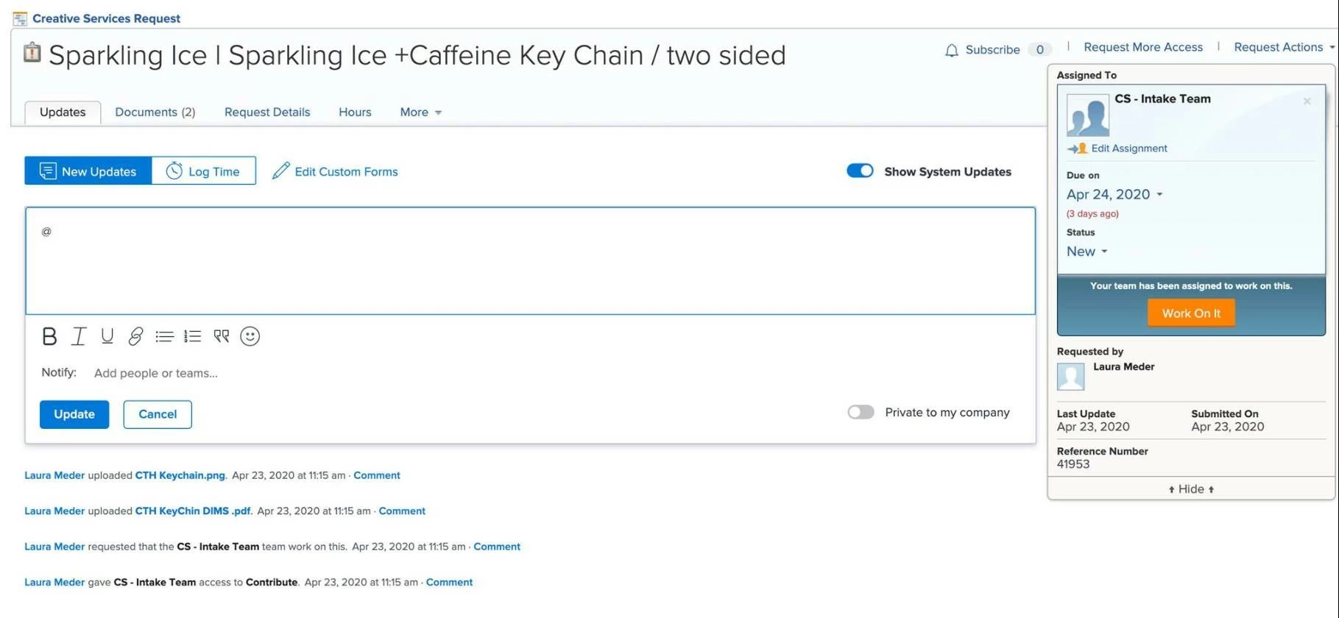Collapse the panel with Hide
The image size is (1339, 618).
pyautogui.click(x=1190, y=489)
